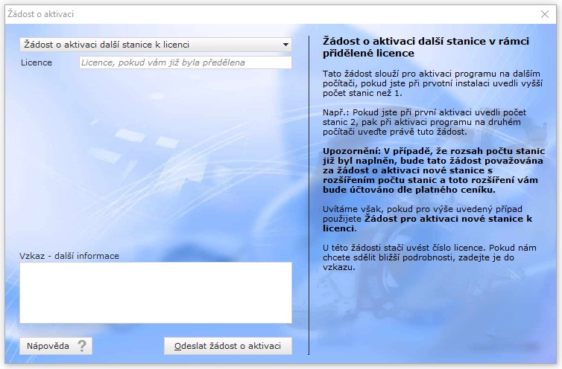The width and height of the screenshot is (562, 369).
Task: Click paragraph starting 'Např.: Pokud jste'
Action: click(x=424, y=122)
